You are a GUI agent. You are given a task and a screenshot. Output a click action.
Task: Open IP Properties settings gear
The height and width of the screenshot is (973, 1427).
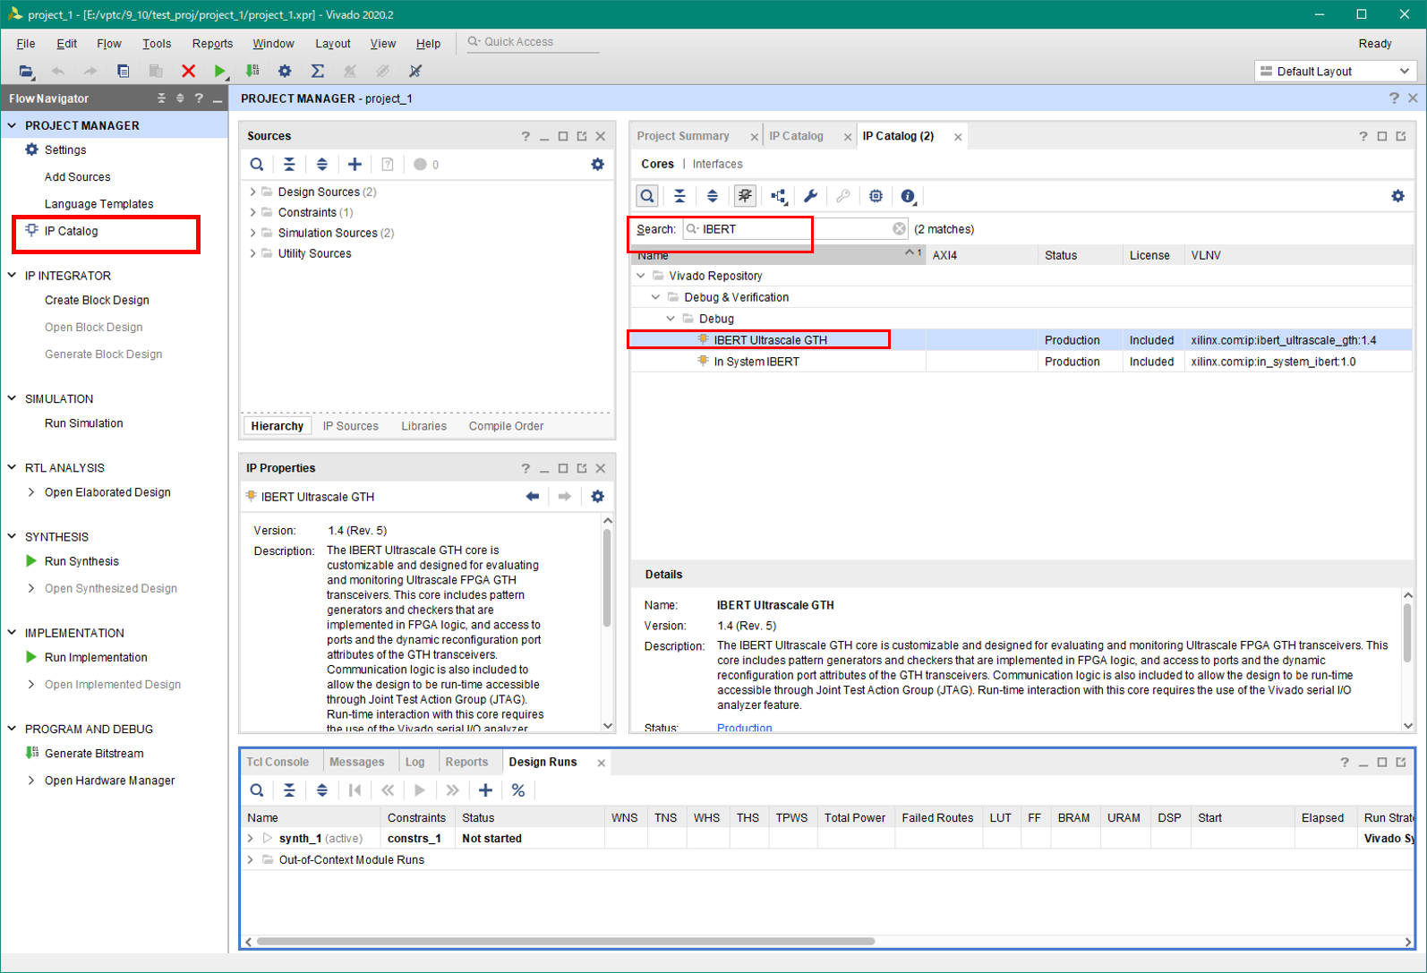pos(597,497)
